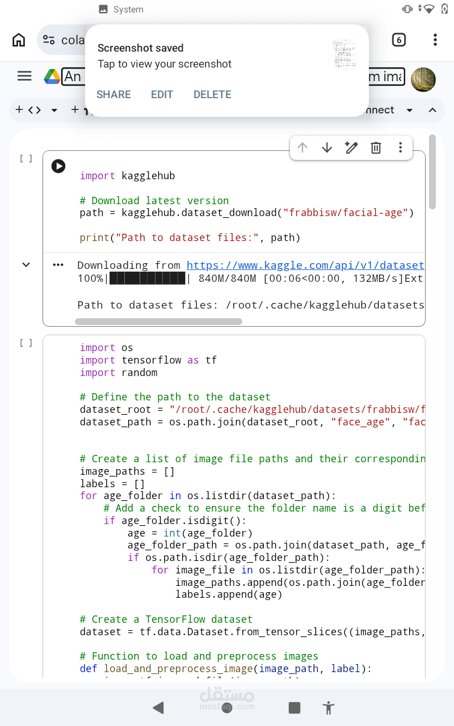Image resolution: width=454 pixels, height=726 pixels.
Task: Run the kagglehub import cell
Action: [58, 166]
